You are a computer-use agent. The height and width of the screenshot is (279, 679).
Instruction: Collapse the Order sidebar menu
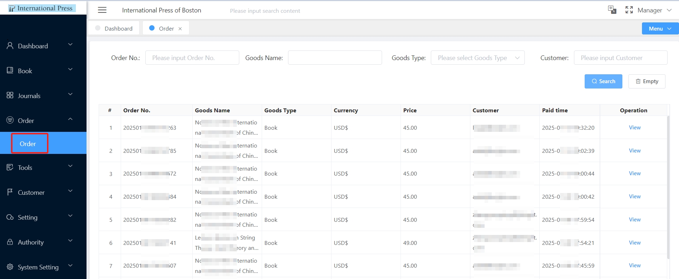tap(70, 119)
